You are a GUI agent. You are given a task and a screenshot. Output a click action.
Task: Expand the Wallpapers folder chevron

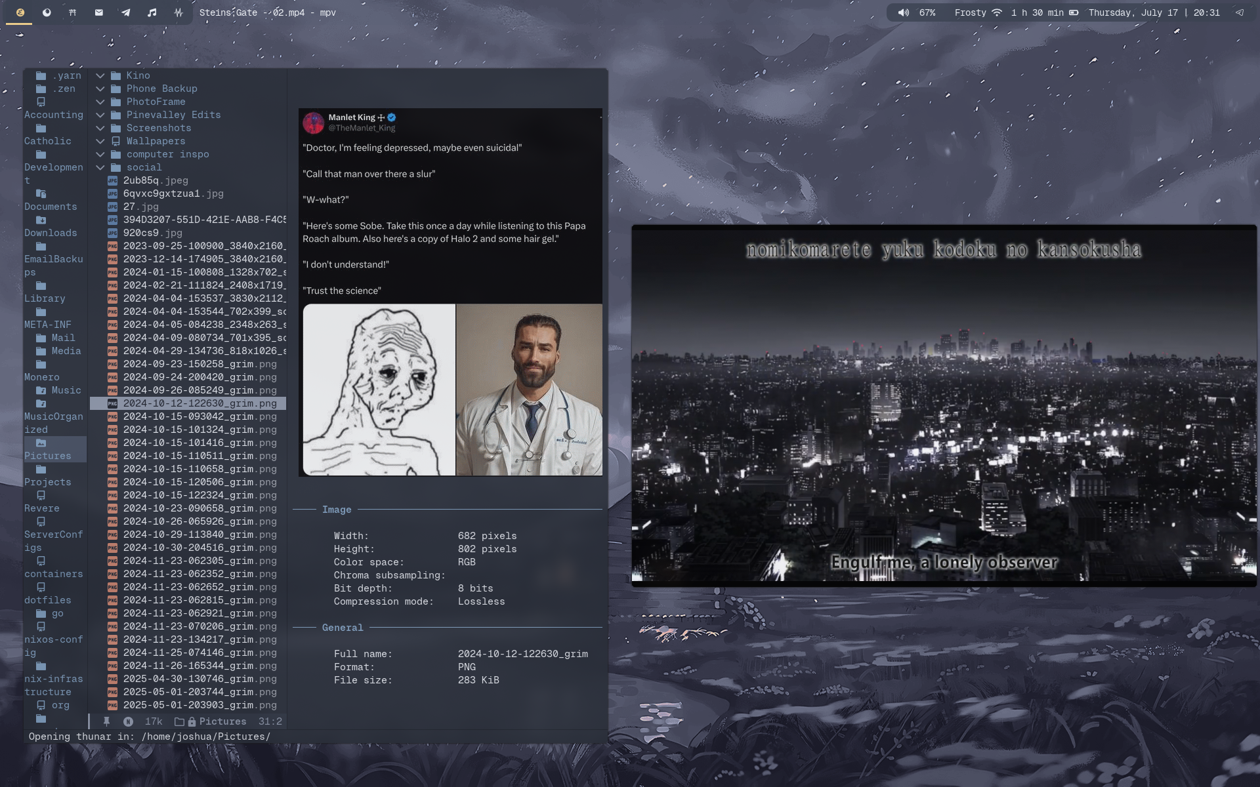(100, 141)
